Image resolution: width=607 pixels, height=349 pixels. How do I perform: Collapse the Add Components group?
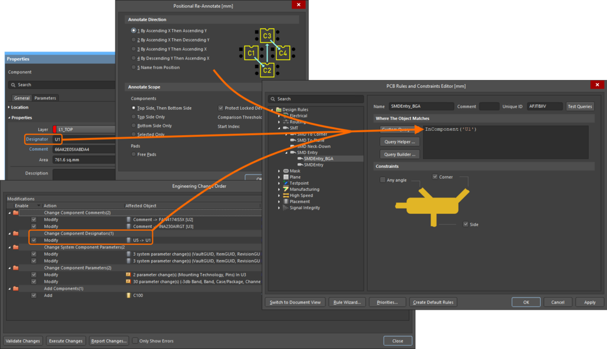[x=9, y=288]
